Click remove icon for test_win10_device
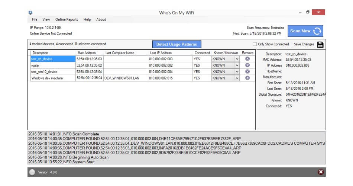353x186 pixels. (247, 71)
